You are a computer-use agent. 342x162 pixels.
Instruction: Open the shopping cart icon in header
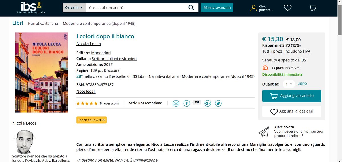[x=313, y=8]
